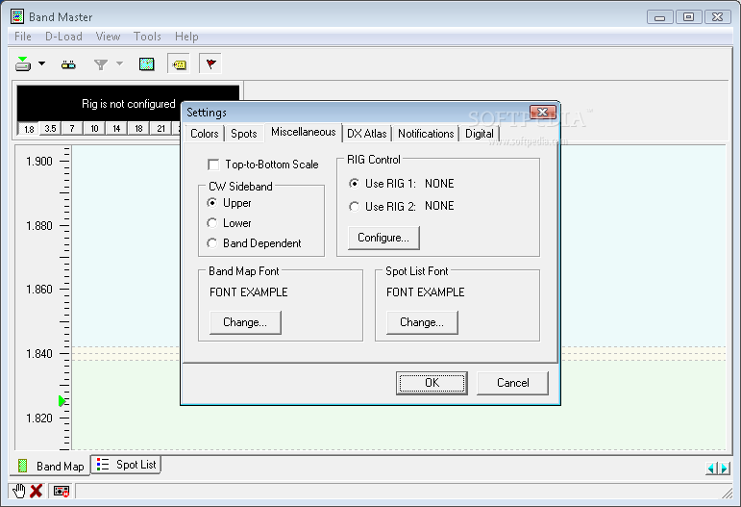The width and height of the screenshot is (741, 507).
Task: Confirm settings with OK
Action: pyautogui.click(x=432, y=383)
